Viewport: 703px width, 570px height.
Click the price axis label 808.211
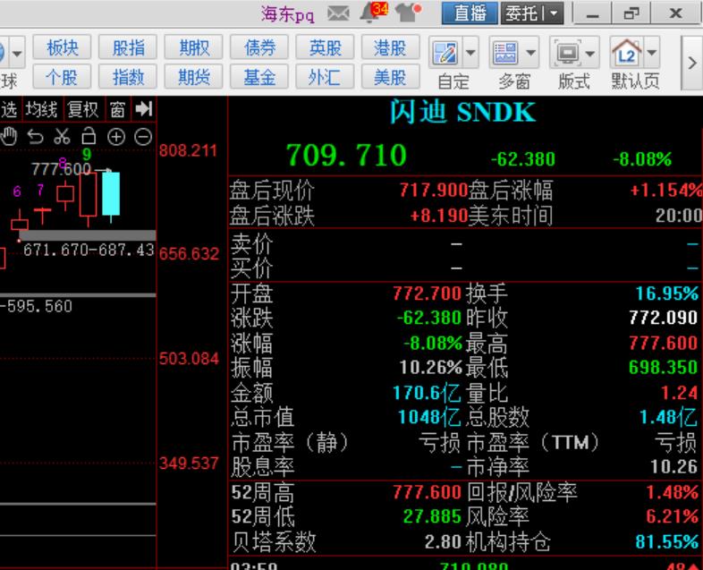tap(189, 150)
